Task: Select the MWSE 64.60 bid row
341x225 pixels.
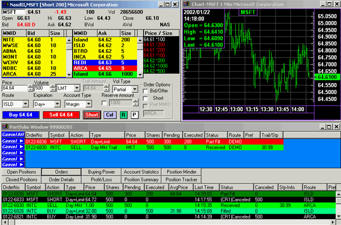Action: pos(34,45)
